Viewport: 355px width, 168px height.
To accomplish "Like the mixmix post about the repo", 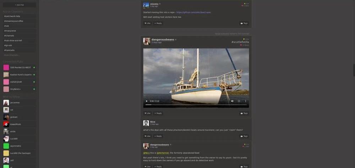I will click(147, 23).
